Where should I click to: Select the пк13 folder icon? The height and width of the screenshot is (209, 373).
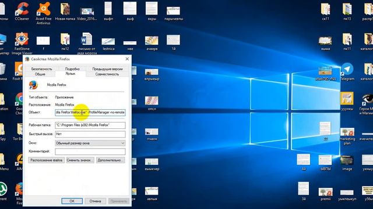point(347,11)
